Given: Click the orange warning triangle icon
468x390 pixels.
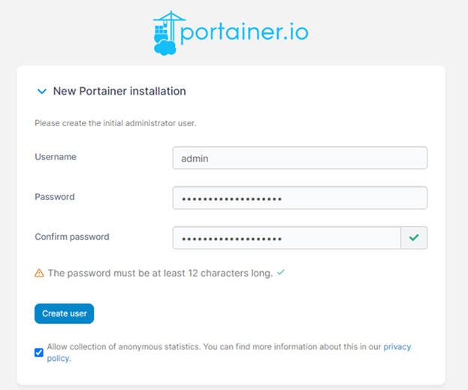Looking at the screenshot, I should point(39,273).
